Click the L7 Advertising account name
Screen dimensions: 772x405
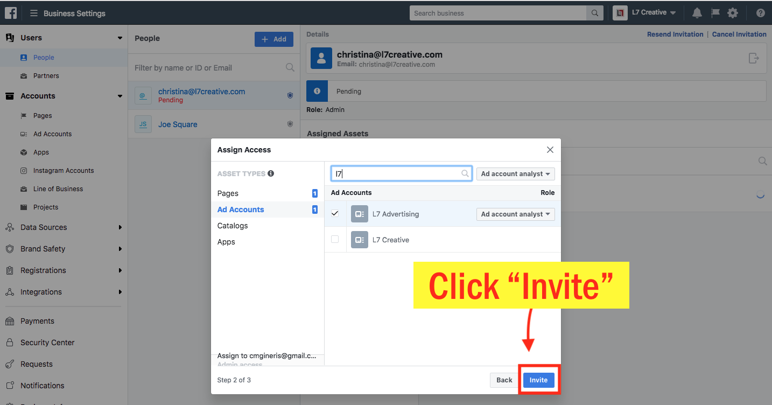pyautogui.click(x=396, y=214)
